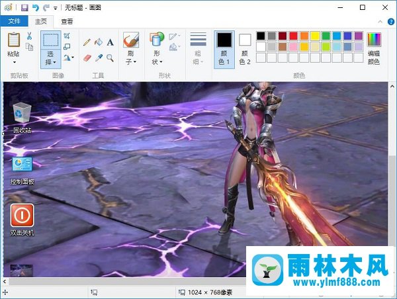Open the 形状 shapes gallery
Image resolution: width=397 pixels, height=299 pixels.
(157, 48)
